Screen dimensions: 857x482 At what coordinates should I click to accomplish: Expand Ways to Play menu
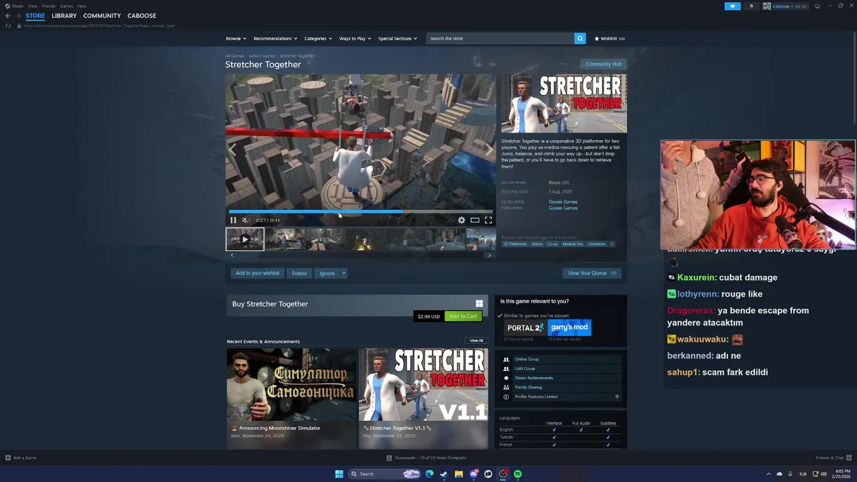(x=354, y=38)
